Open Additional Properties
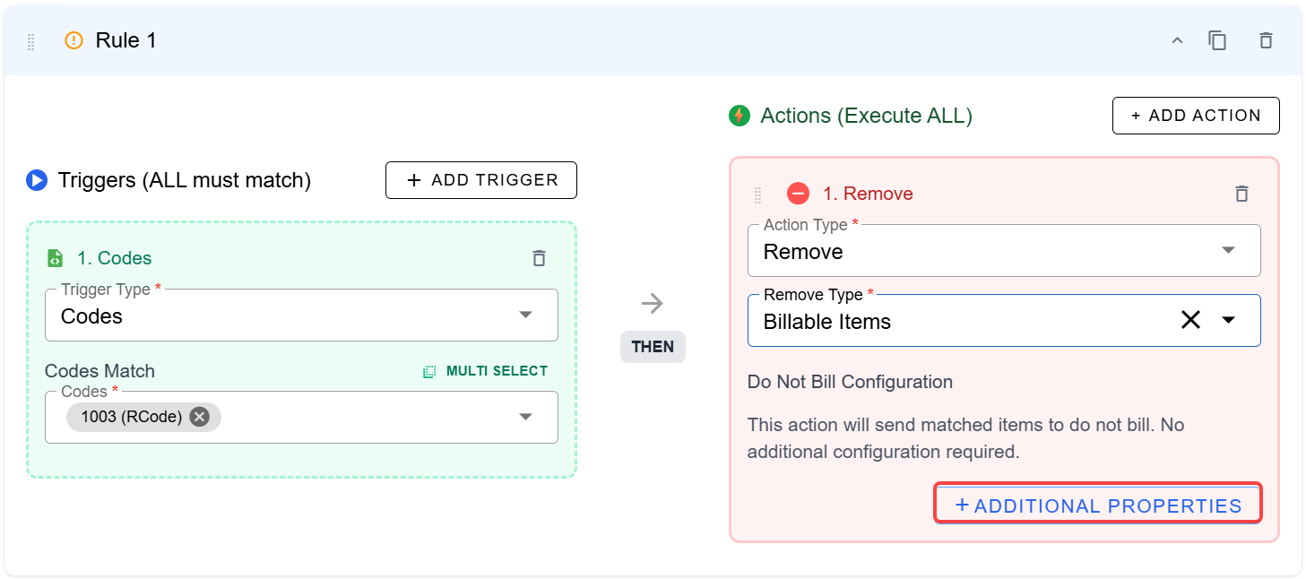Viewport: 1306px width, 579px height. [x=1098, y=506]
